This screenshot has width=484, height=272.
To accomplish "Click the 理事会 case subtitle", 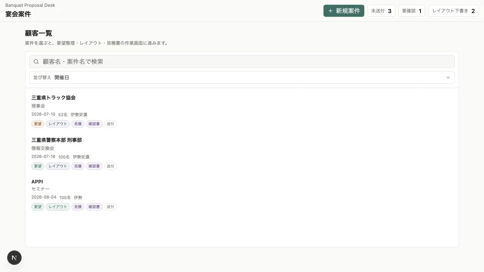I will click(x=38, y=106).
